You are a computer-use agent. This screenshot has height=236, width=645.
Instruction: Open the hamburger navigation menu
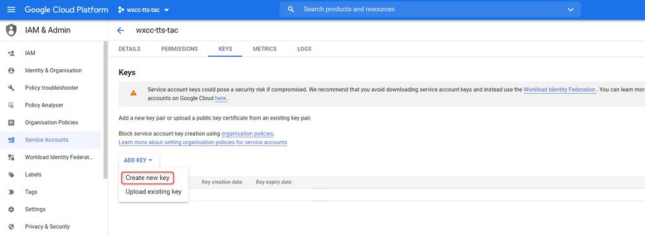[x=11, y=10]
